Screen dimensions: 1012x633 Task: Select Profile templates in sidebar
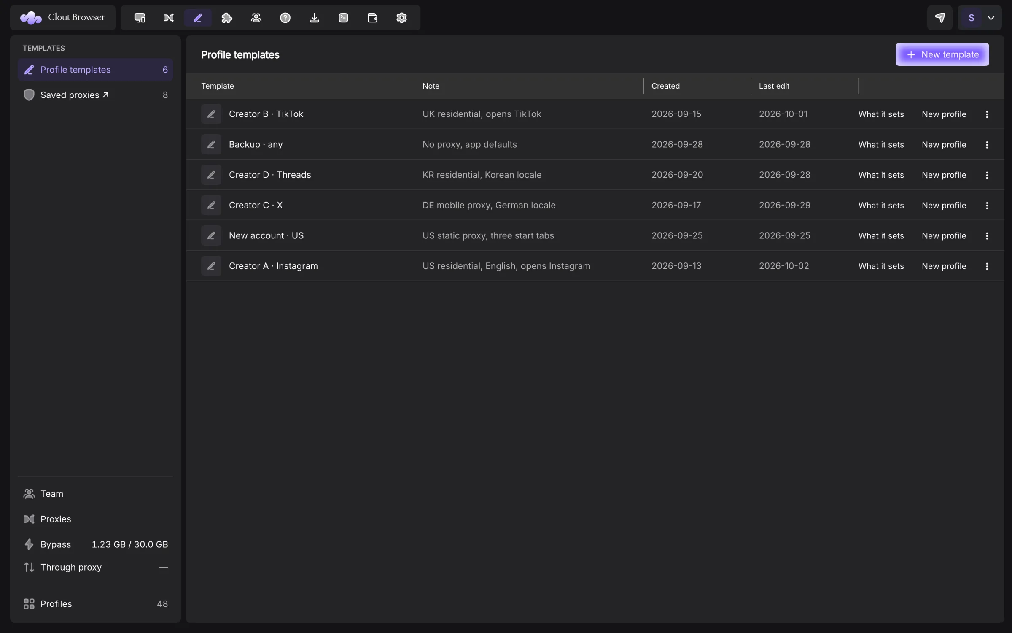[96, 70]
